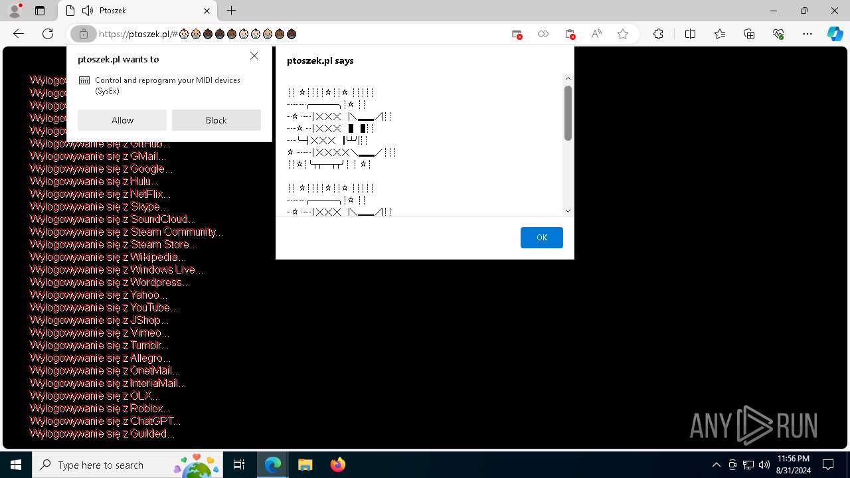Open blocked pop-ups indicator in address bar
The height and width of the screenshot is (478, 850).
(517, 35)
